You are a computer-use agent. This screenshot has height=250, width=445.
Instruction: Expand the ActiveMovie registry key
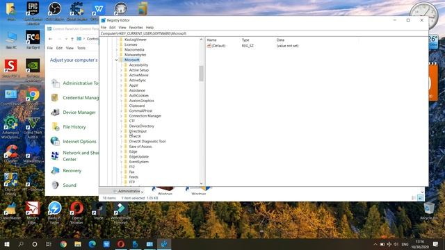point(121,75)
